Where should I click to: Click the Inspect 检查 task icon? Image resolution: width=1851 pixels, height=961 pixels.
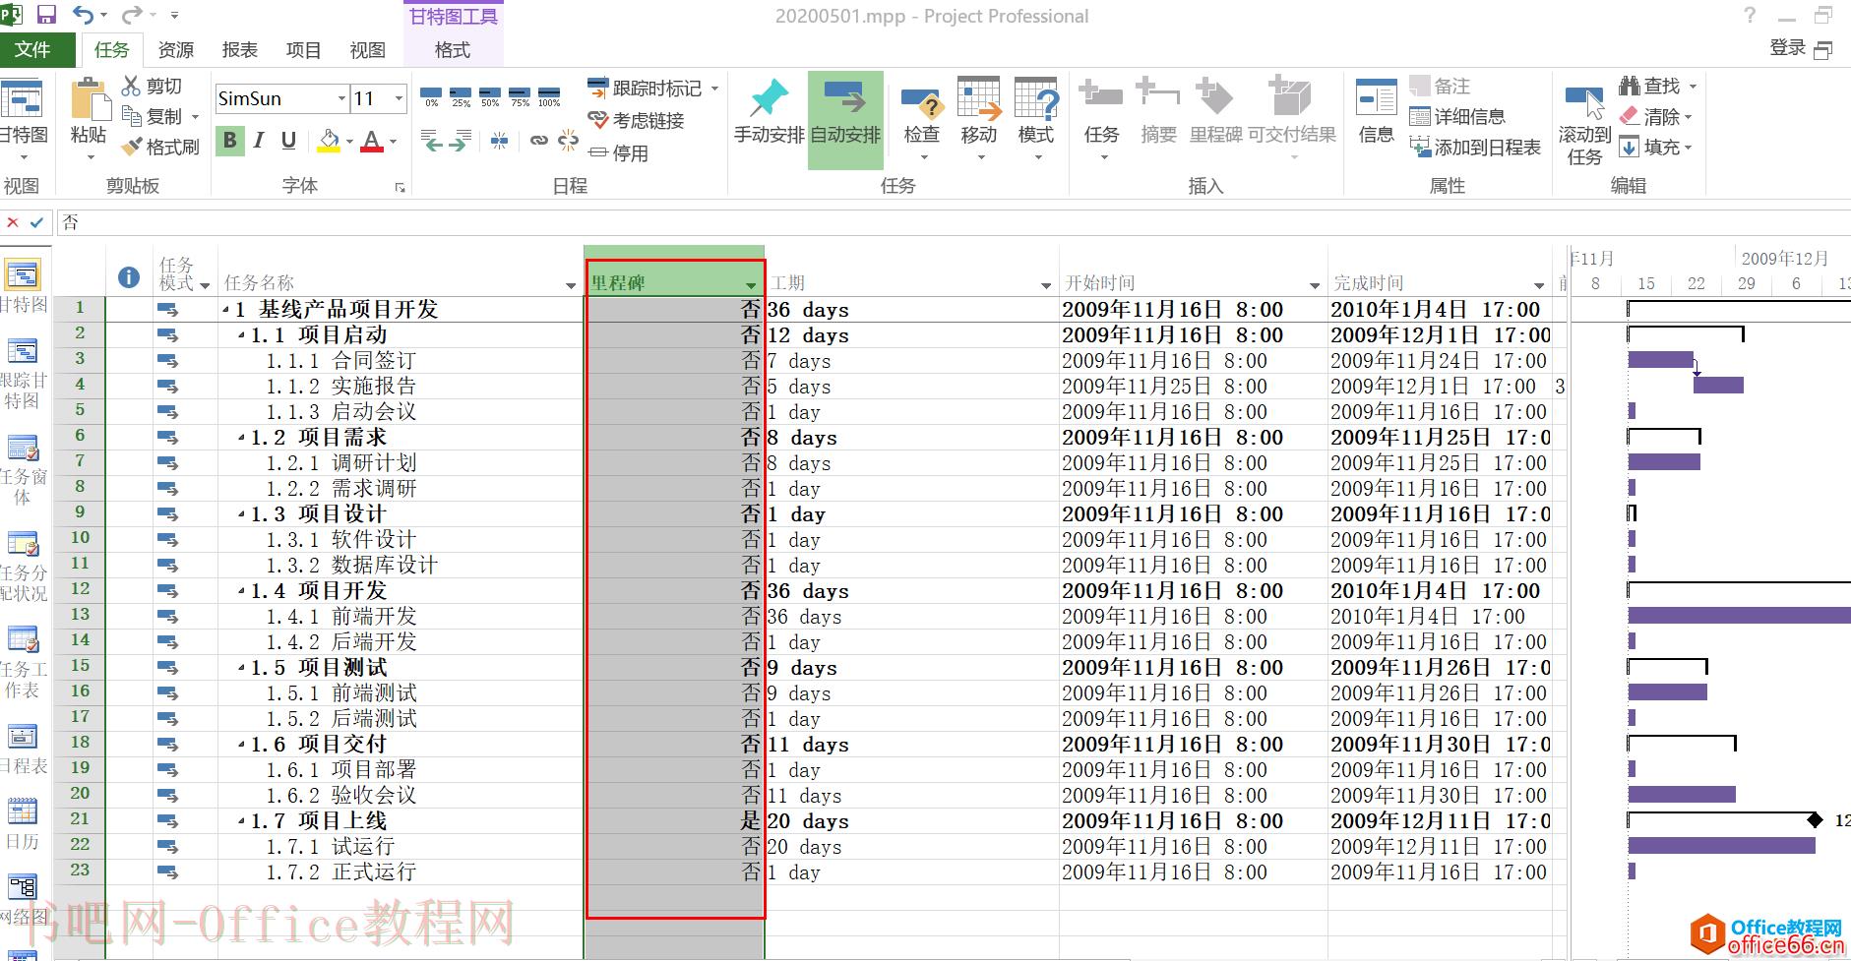(922, 116)
